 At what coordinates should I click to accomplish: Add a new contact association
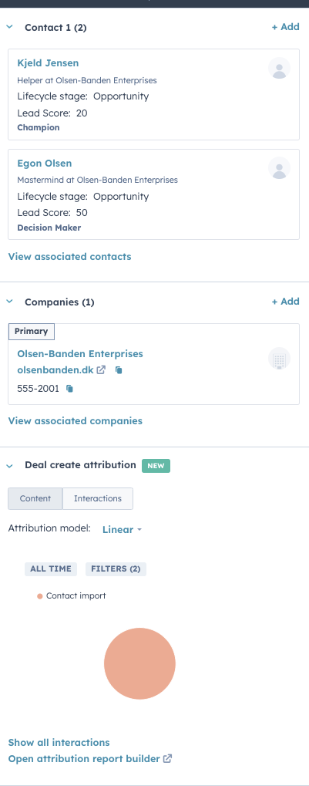tap(285, 27)
